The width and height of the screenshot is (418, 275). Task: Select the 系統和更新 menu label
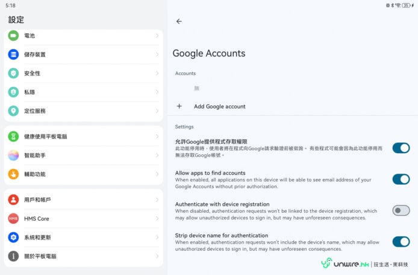(x=37, y=237)
